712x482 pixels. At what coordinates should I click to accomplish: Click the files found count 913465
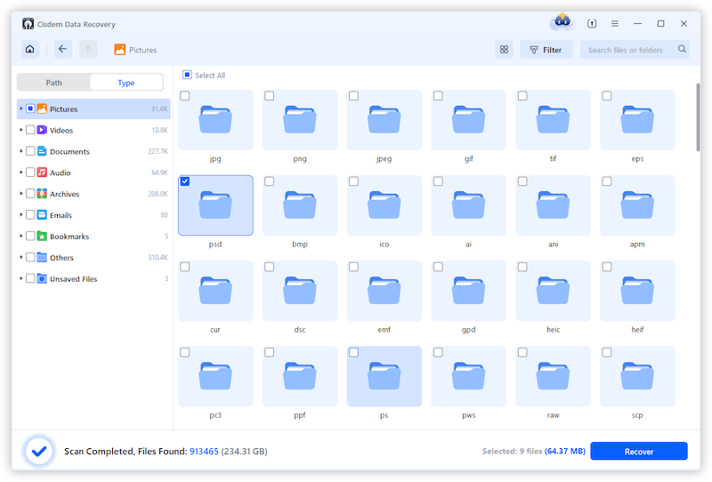(204, 452)
